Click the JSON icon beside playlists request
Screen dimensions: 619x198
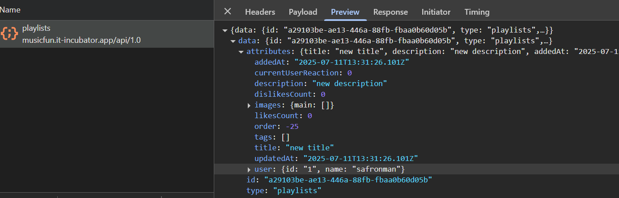[9, 34]
